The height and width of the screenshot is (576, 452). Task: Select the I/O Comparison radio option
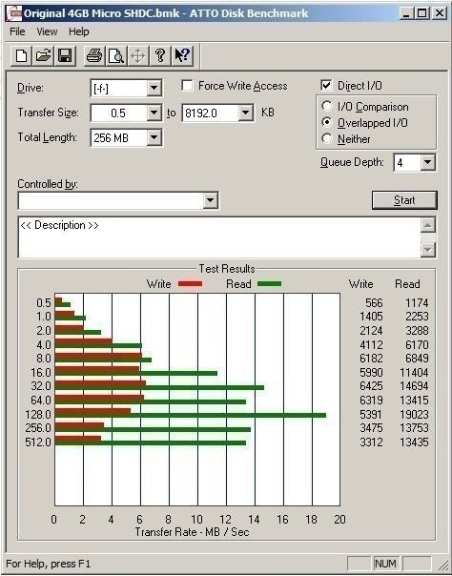327,107
